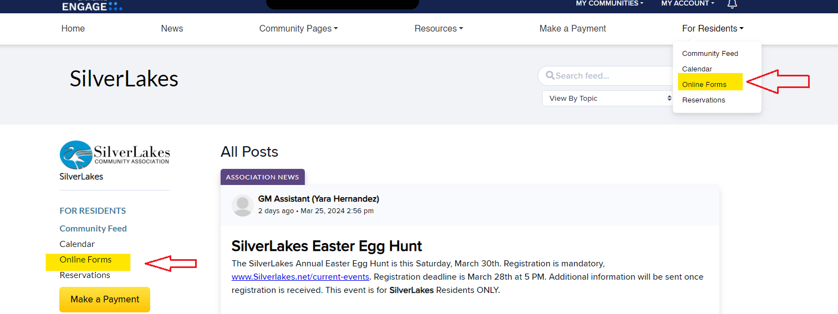The height and width of the screenshot is (314, 838).
Task: Click the yellow Make a Payment button
Action: pyautogui.click(x=105, y=300)
